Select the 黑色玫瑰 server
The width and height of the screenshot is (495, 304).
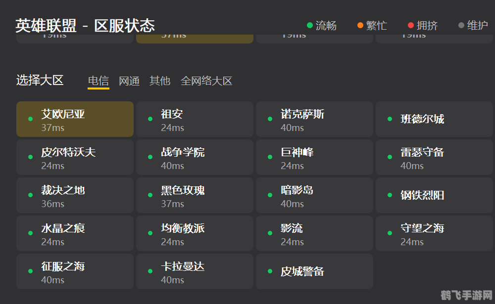[195, 195]
